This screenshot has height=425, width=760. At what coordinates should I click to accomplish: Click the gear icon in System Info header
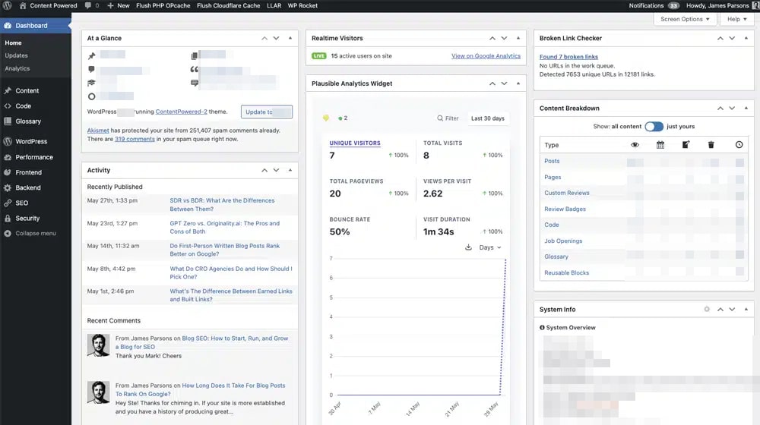[x=707, y=310]
